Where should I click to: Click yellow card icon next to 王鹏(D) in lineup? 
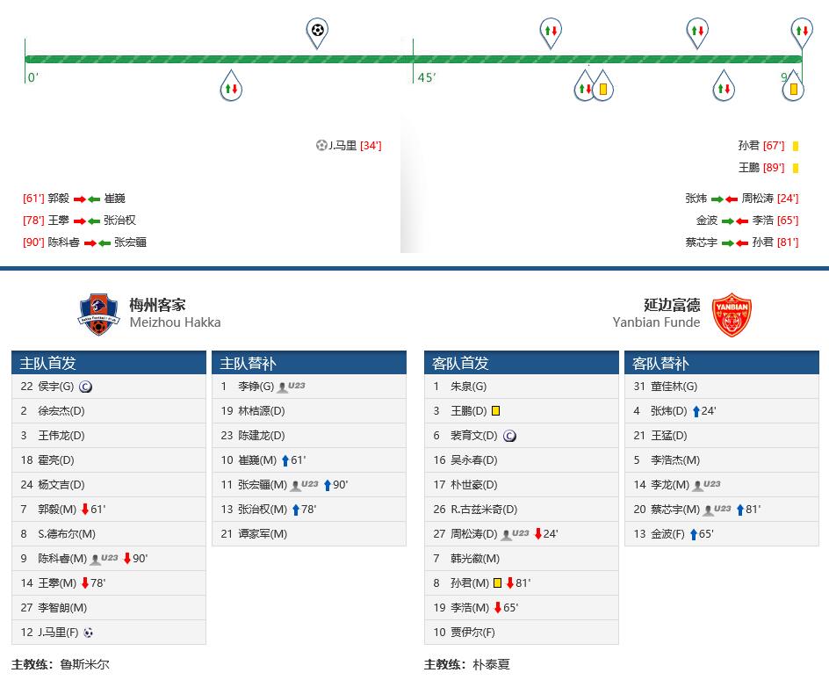(496, 411)
